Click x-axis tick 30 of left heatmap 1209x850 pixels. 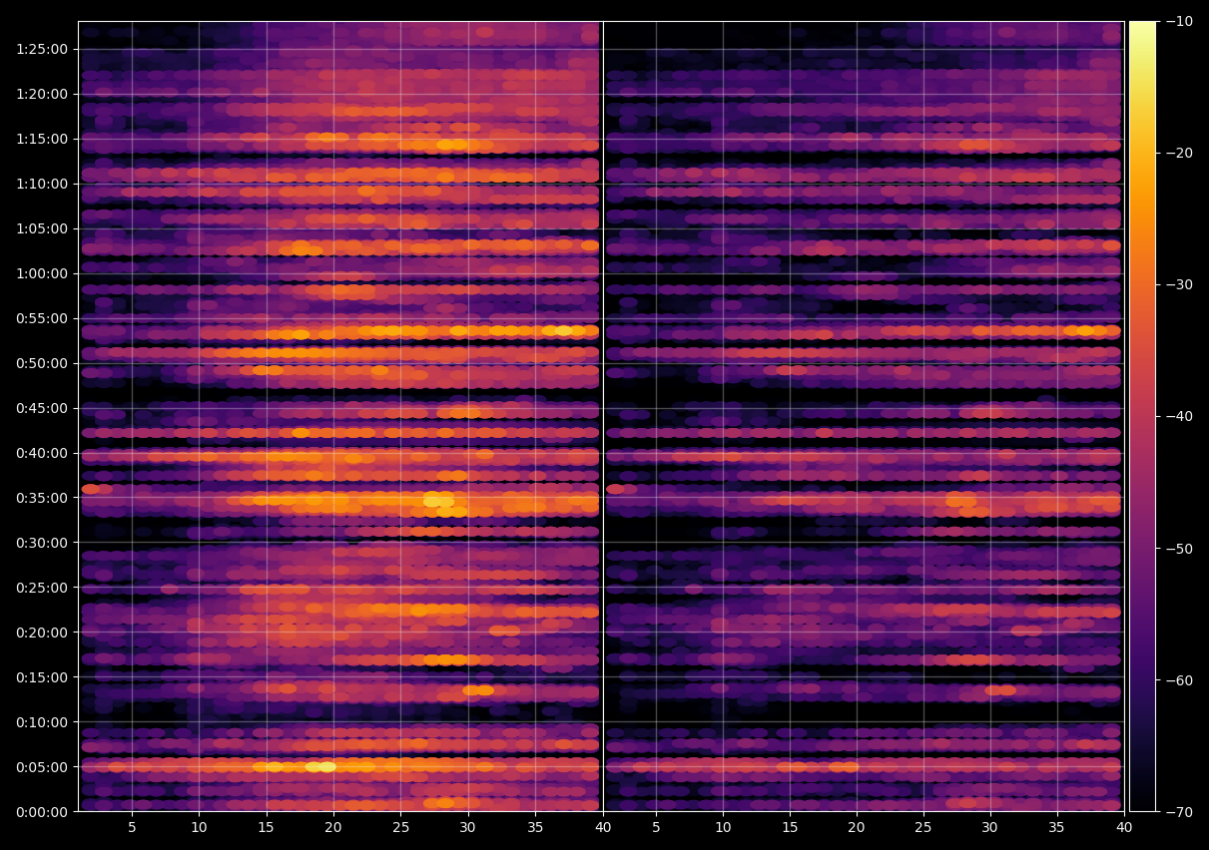click(x=468, y=828)
